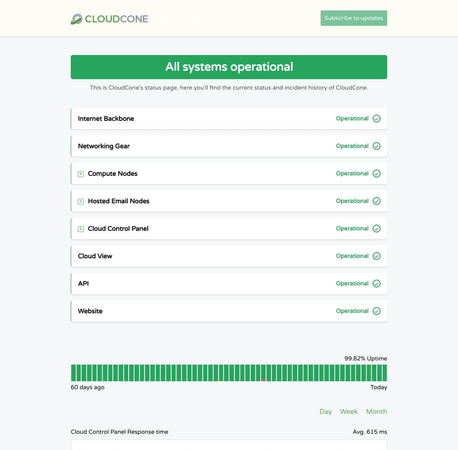Click Operational status text for API
This screenshot has width=458, height=450.
coord(352,283)
